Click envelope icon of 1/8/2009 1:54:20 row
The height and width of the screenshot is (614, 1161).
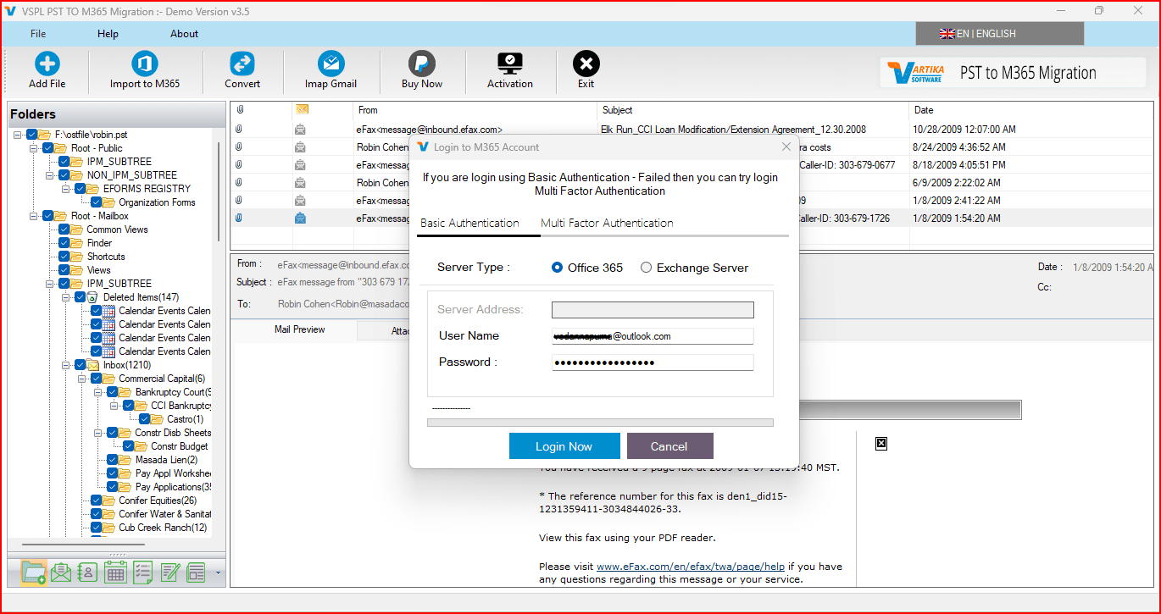click(300, 218)
